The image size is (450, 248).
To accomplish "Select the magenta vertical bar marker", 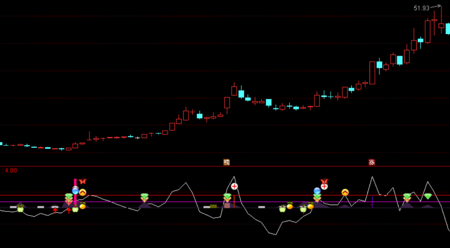I will [x=75, y=191].
